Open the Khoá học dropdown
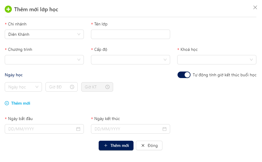Image resolution: width=262 pixels, height=162 pixels. [217, 60]
